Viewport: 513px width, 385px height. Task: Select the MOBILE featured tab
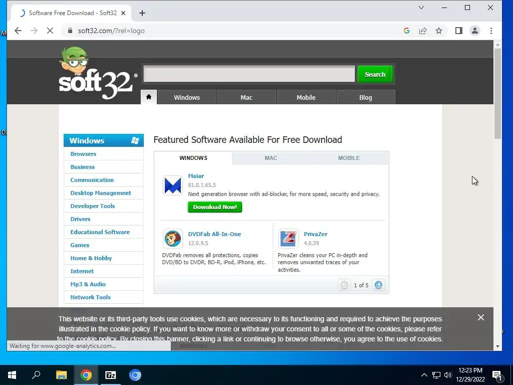pos(349,158)
